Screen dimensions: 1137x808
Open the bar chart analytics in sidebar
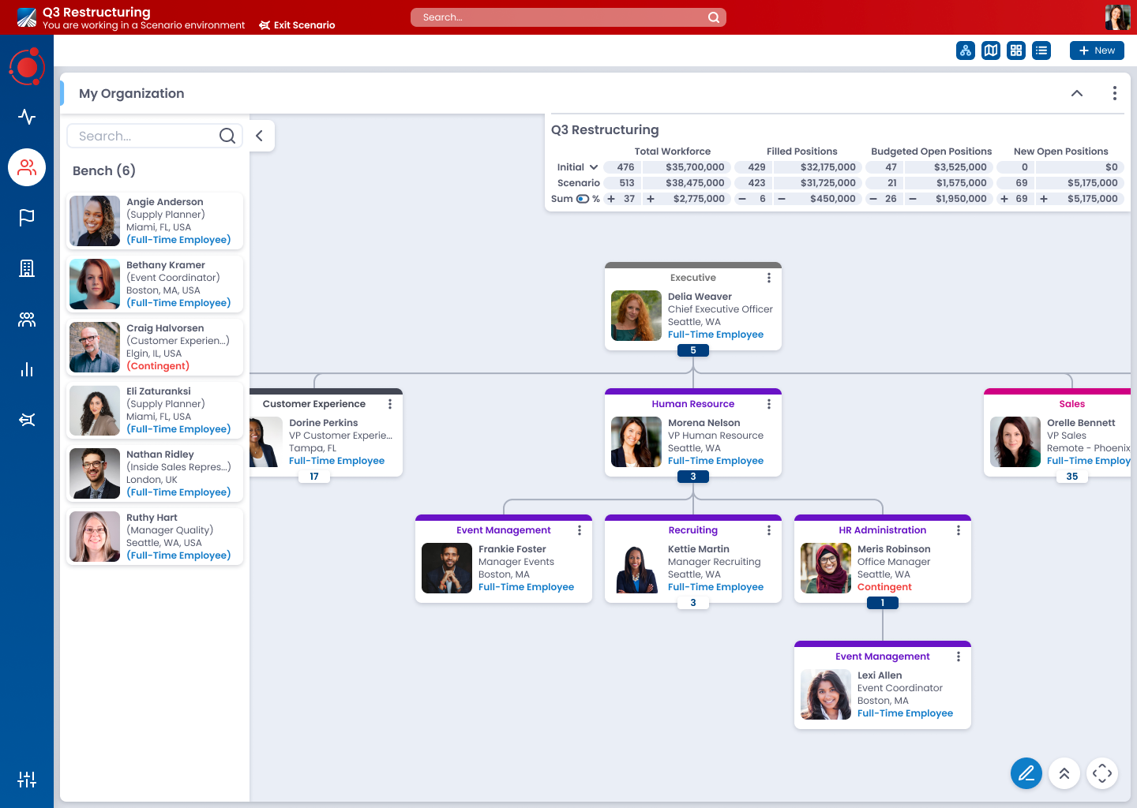27,369
